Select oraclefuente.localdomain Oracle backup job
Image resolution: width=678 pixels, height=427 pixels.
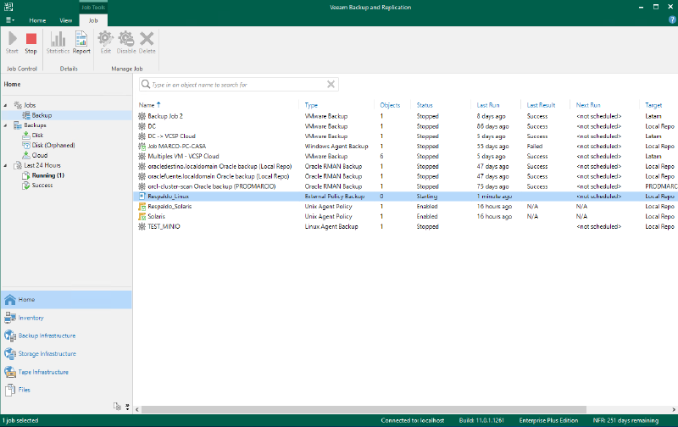406,176
